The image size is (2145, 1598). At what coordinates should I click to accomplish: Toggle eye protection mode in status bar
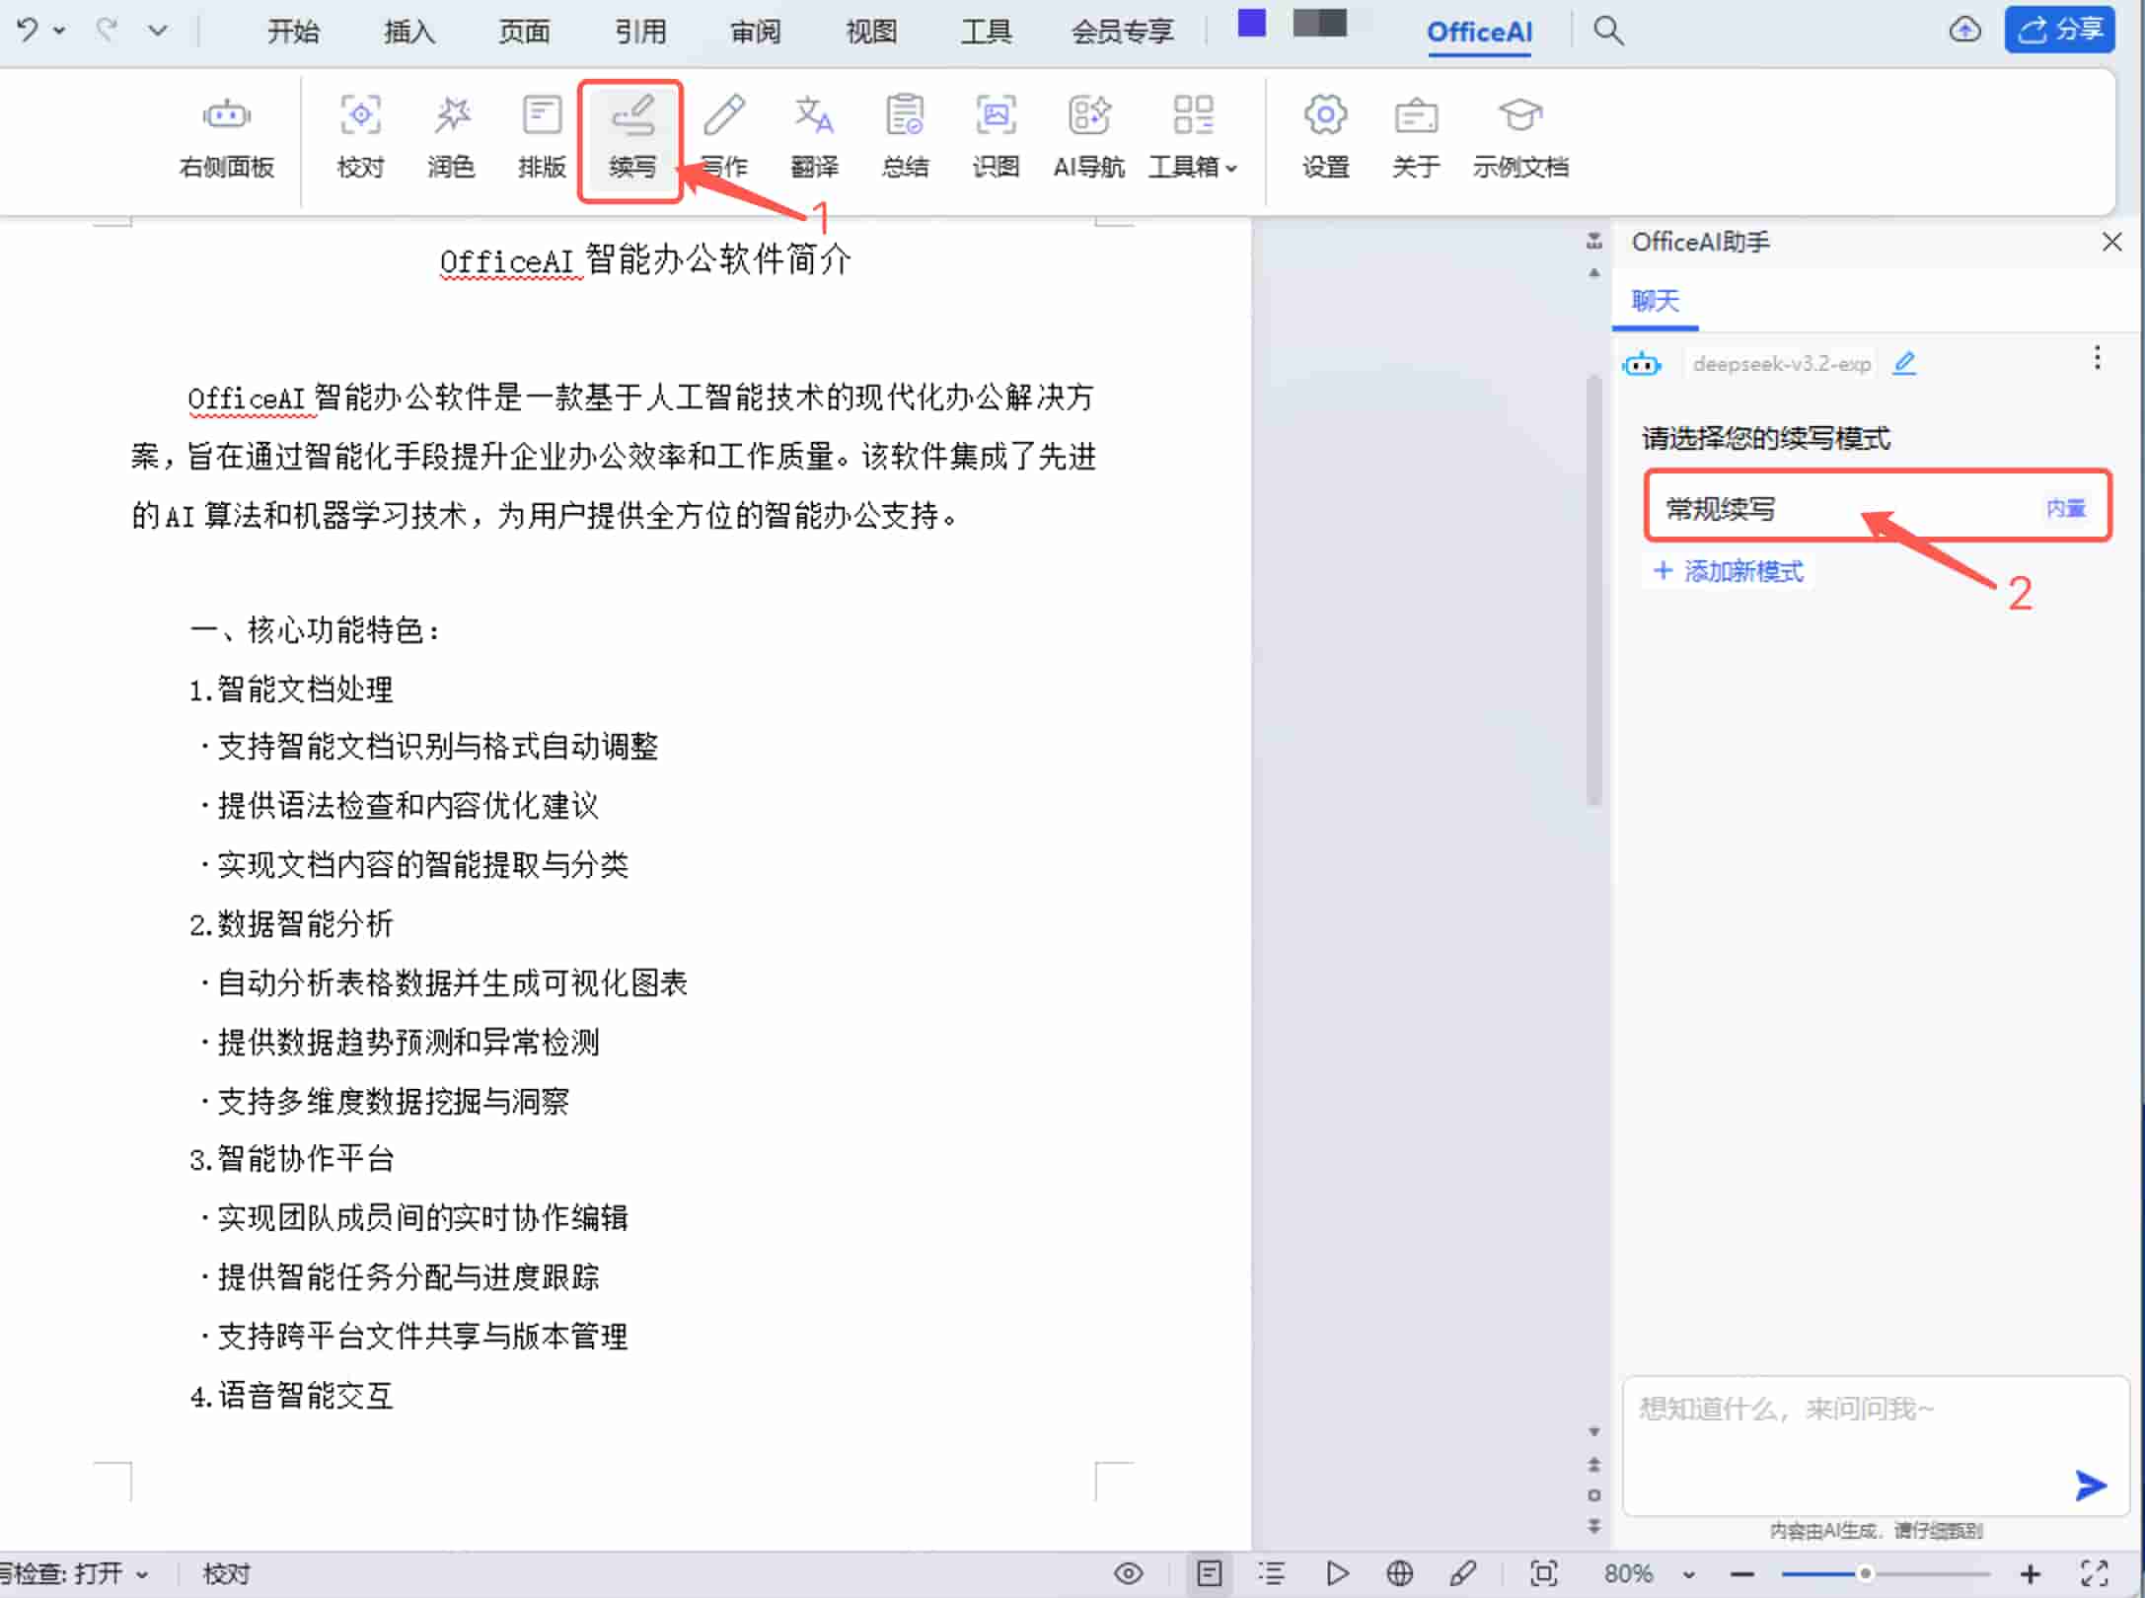click(1129, 1573)
